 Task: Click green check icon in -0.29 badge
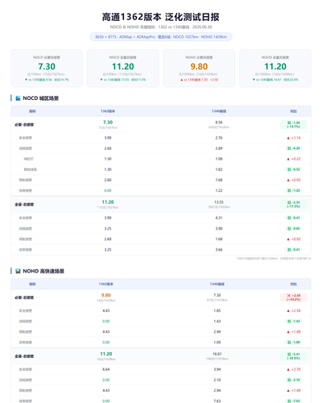pos(289,148)
